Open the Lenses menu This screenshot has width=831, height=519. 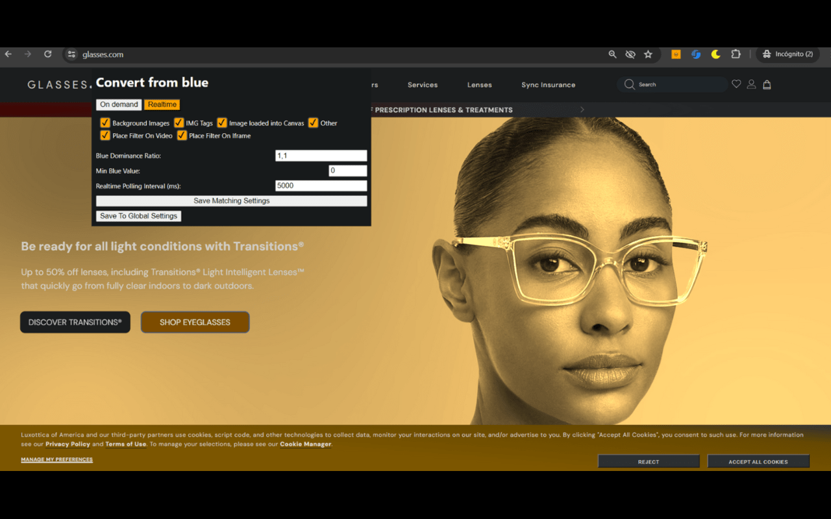(x=480, y=85)
